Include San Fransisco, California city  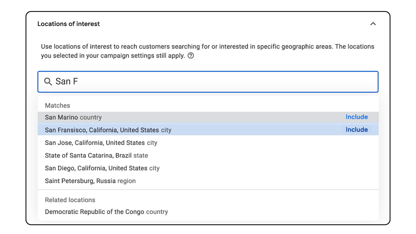click(x=357, y=130)
